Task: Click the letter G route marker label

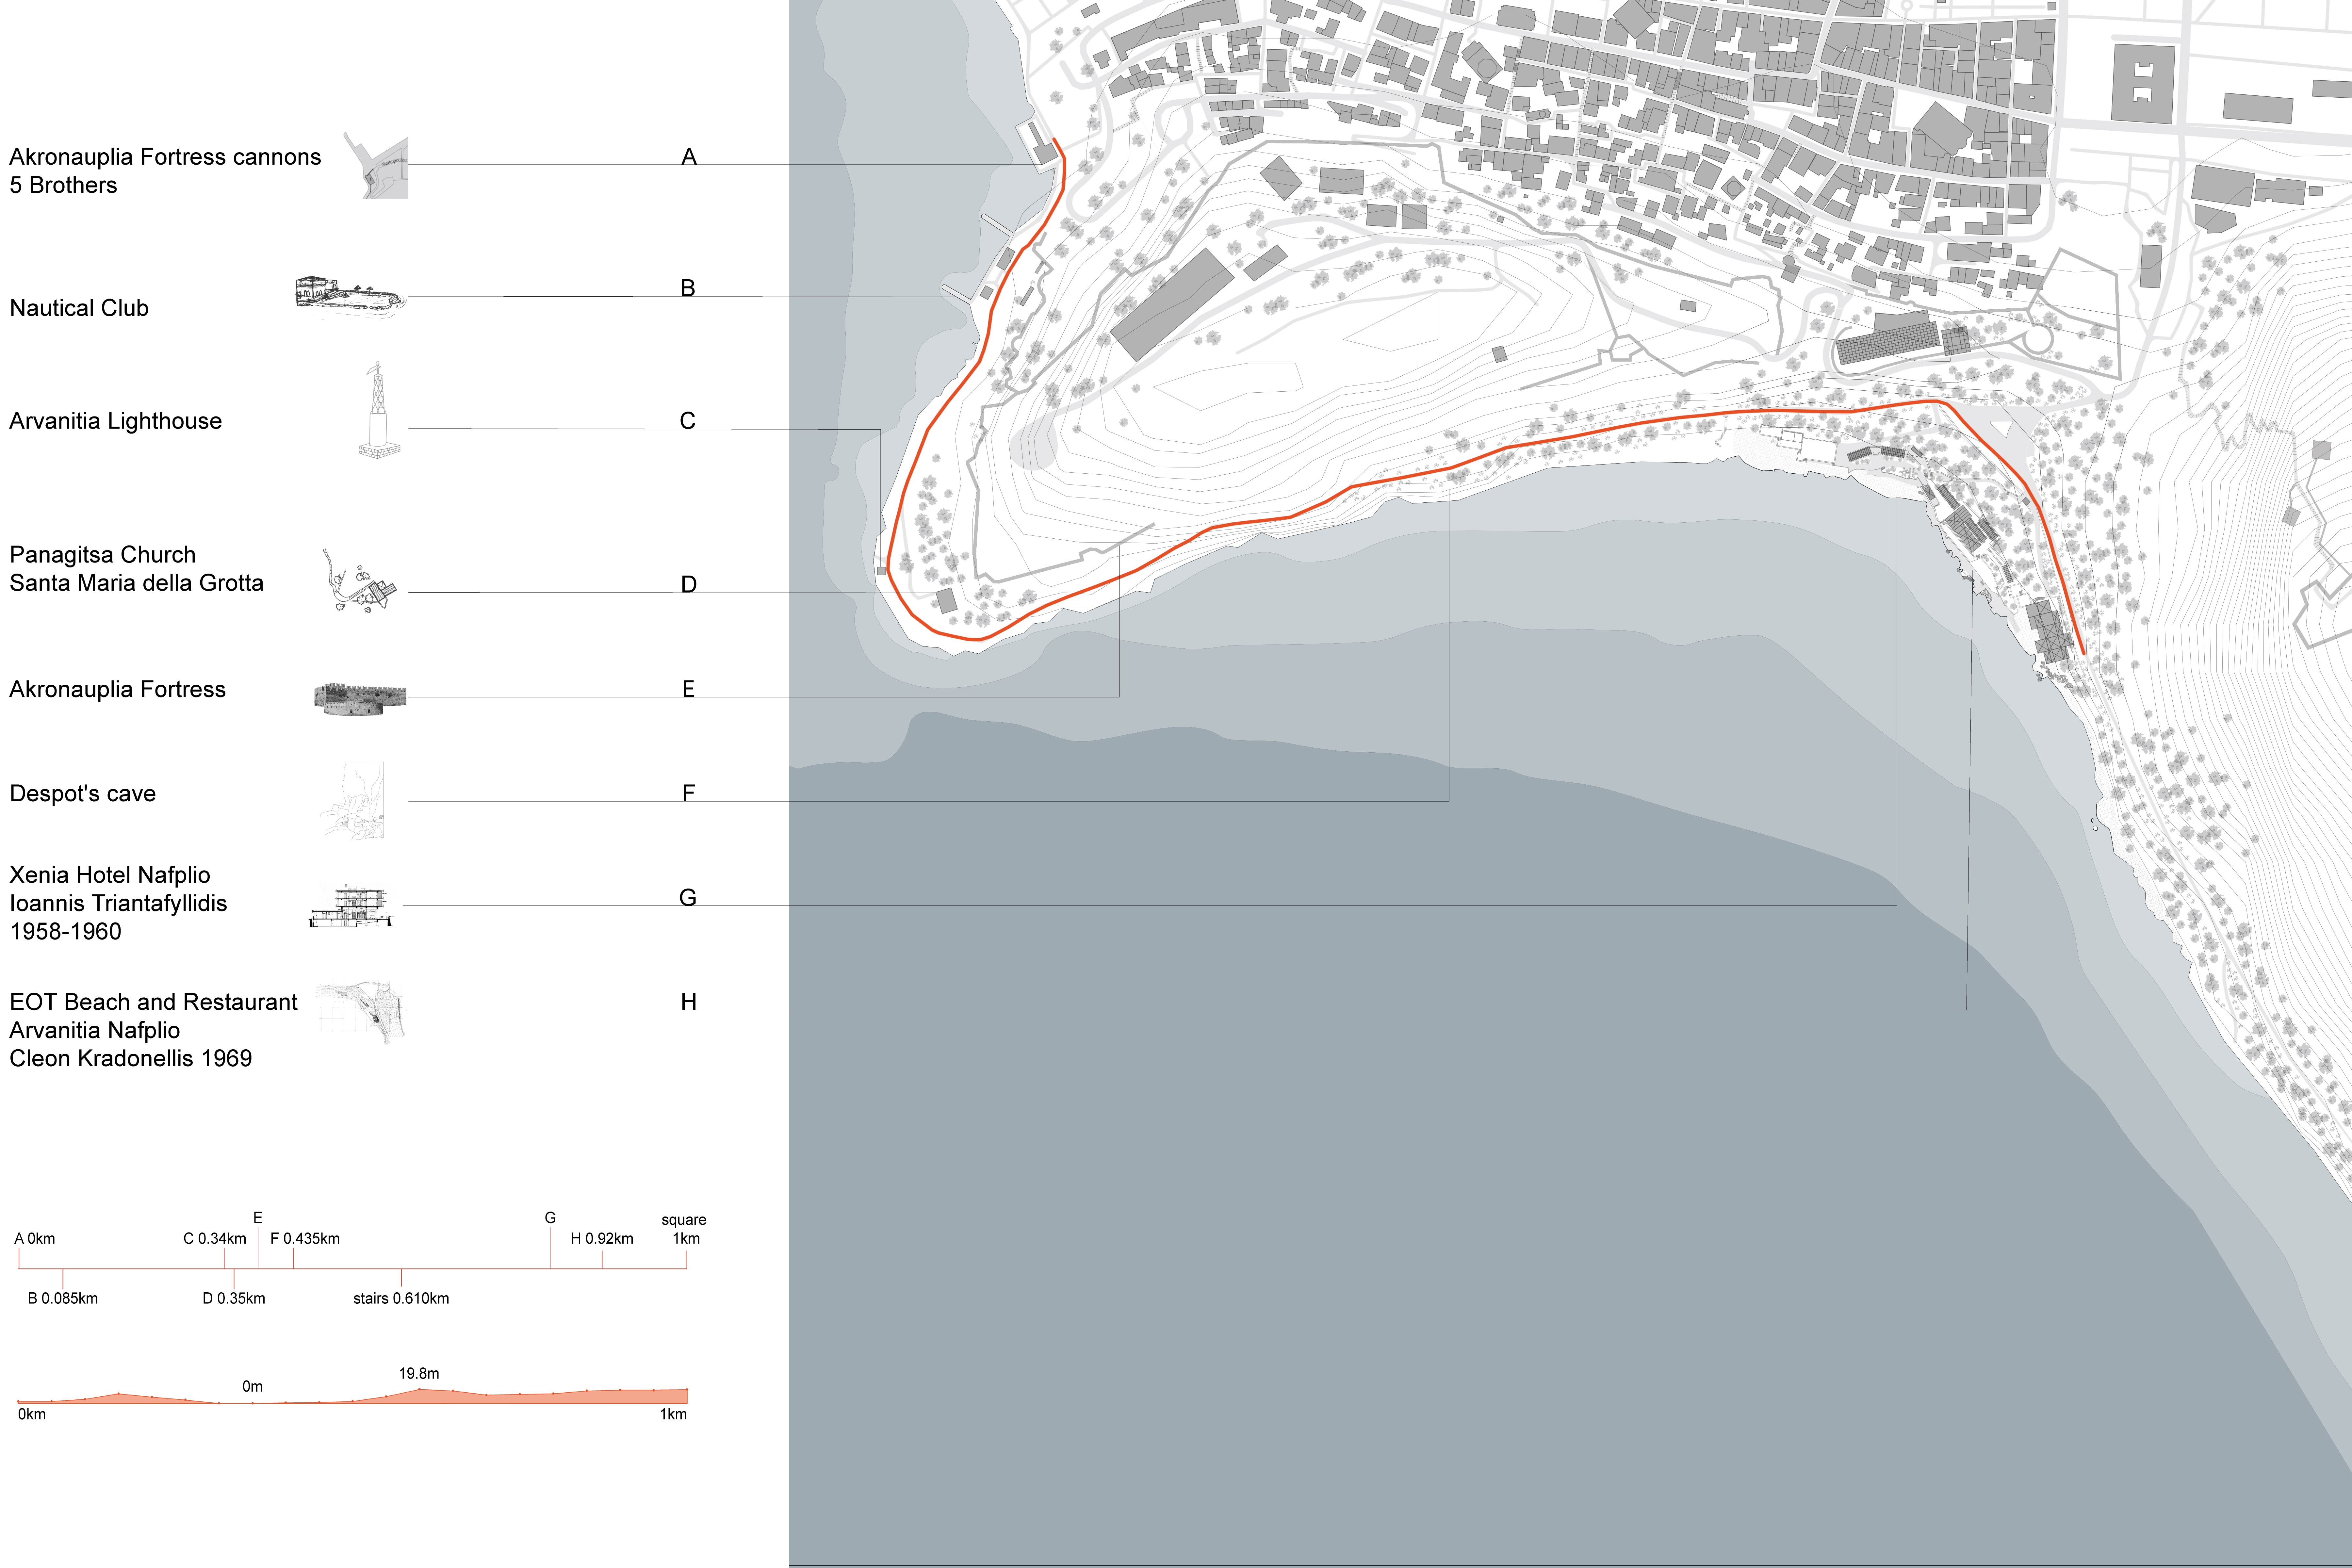Action: pos(688,898)
